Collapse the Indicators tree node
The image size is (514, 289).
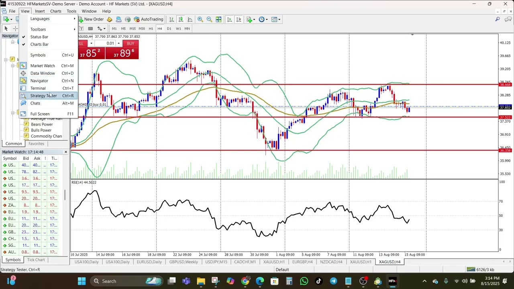click(x=6, y=59)
